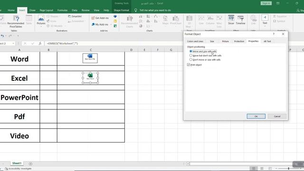Open the Formulas ribbon tab
Screen dimensions: 304x171
coord(62,10)
